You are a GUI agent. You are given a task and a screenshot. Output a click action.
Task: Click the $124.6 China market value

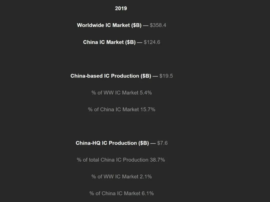click(152, 42)
